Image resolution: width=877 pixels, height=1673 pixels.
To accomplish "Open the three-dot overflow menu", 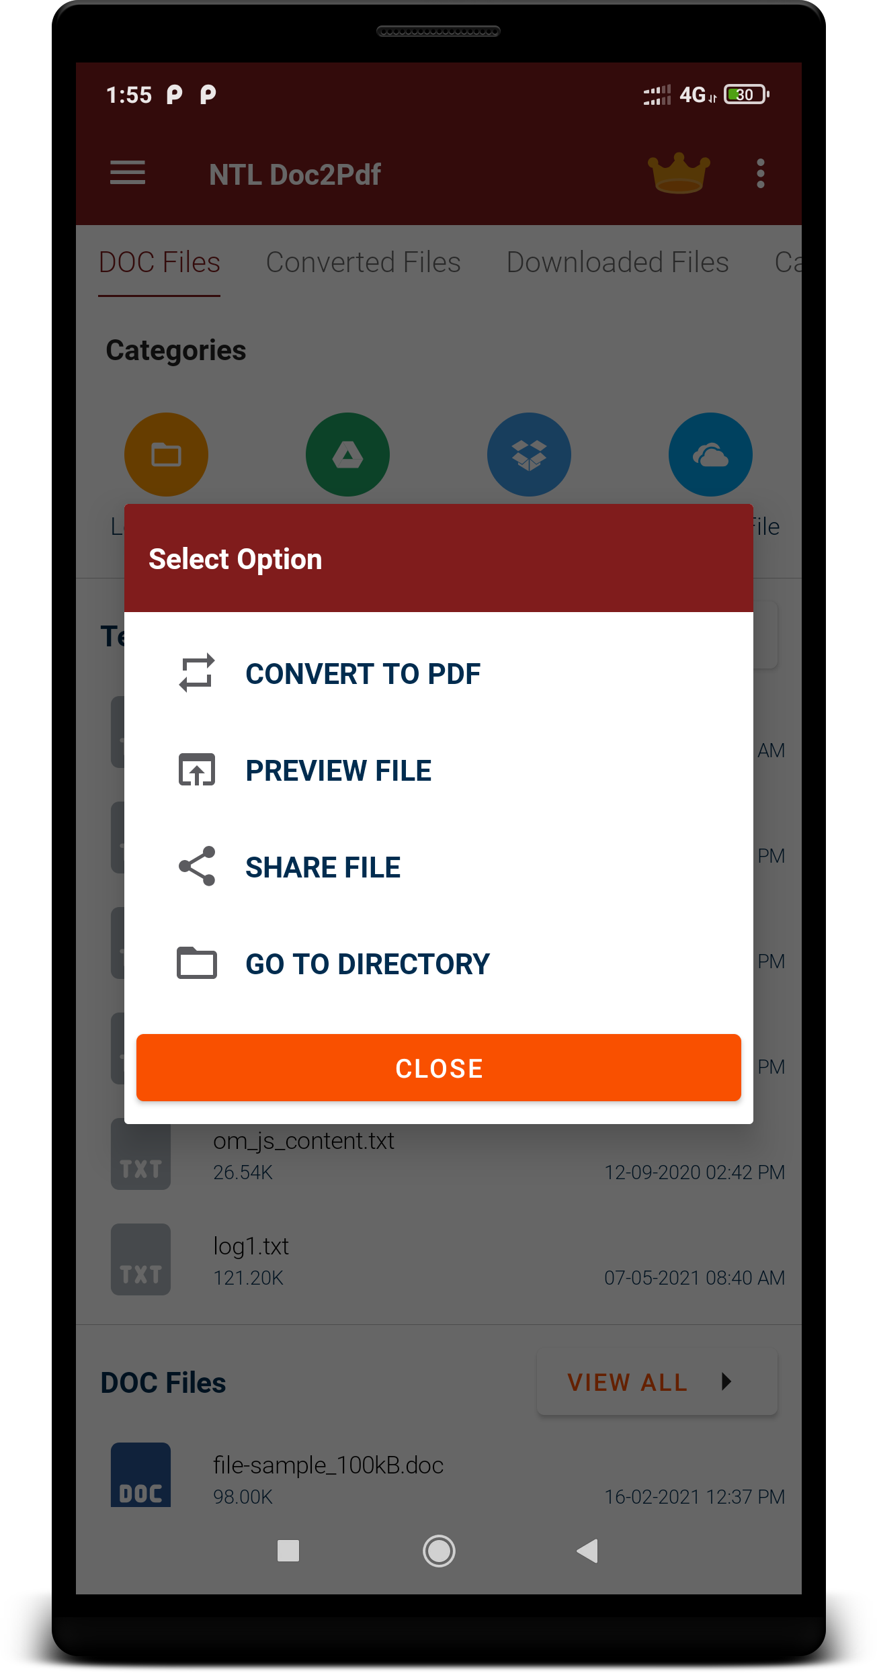I will click(x=760, y=174).
